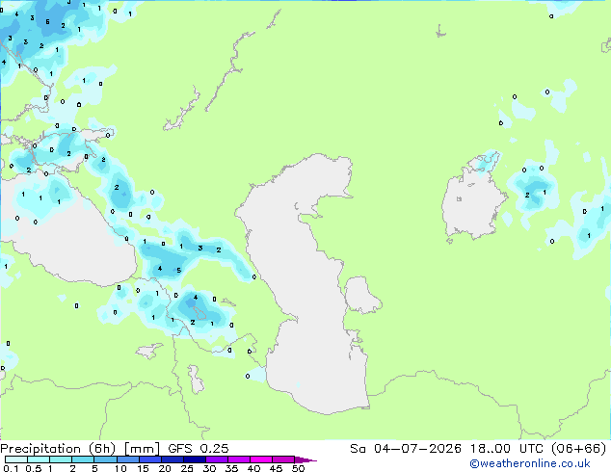Viewport: 611px width, 472px height.
Task: Click the 'GFS 0.25' model label
Action: [x=199, y=449]
